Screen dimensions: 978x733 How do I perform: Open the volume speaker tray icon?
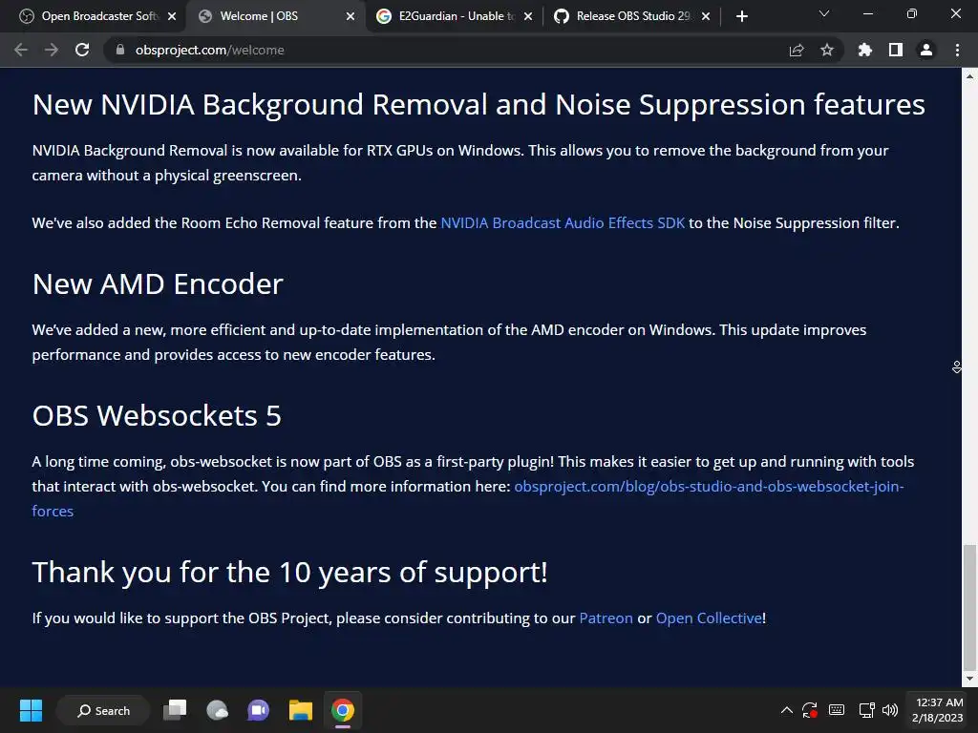(890, 710)
